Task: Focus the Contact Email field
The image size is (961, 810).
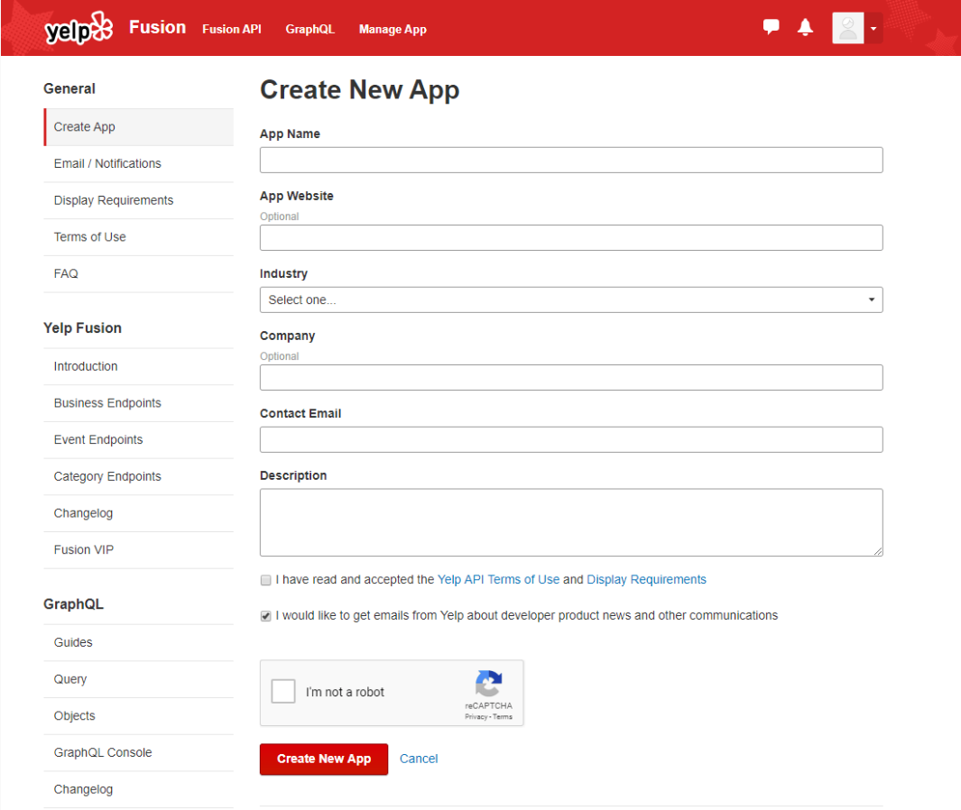Action: [x=571, y=440]
